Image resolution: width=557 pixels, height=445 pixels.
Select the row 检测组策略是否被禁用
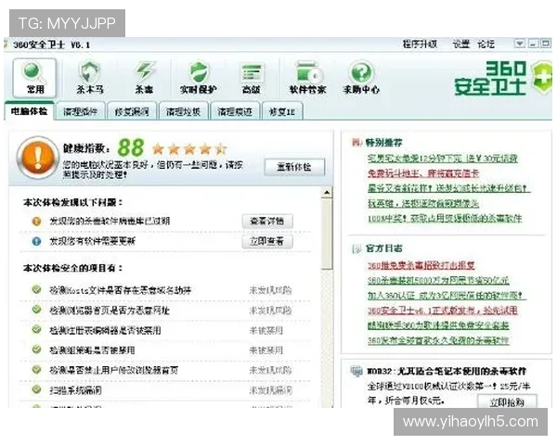tap(165, 350)
